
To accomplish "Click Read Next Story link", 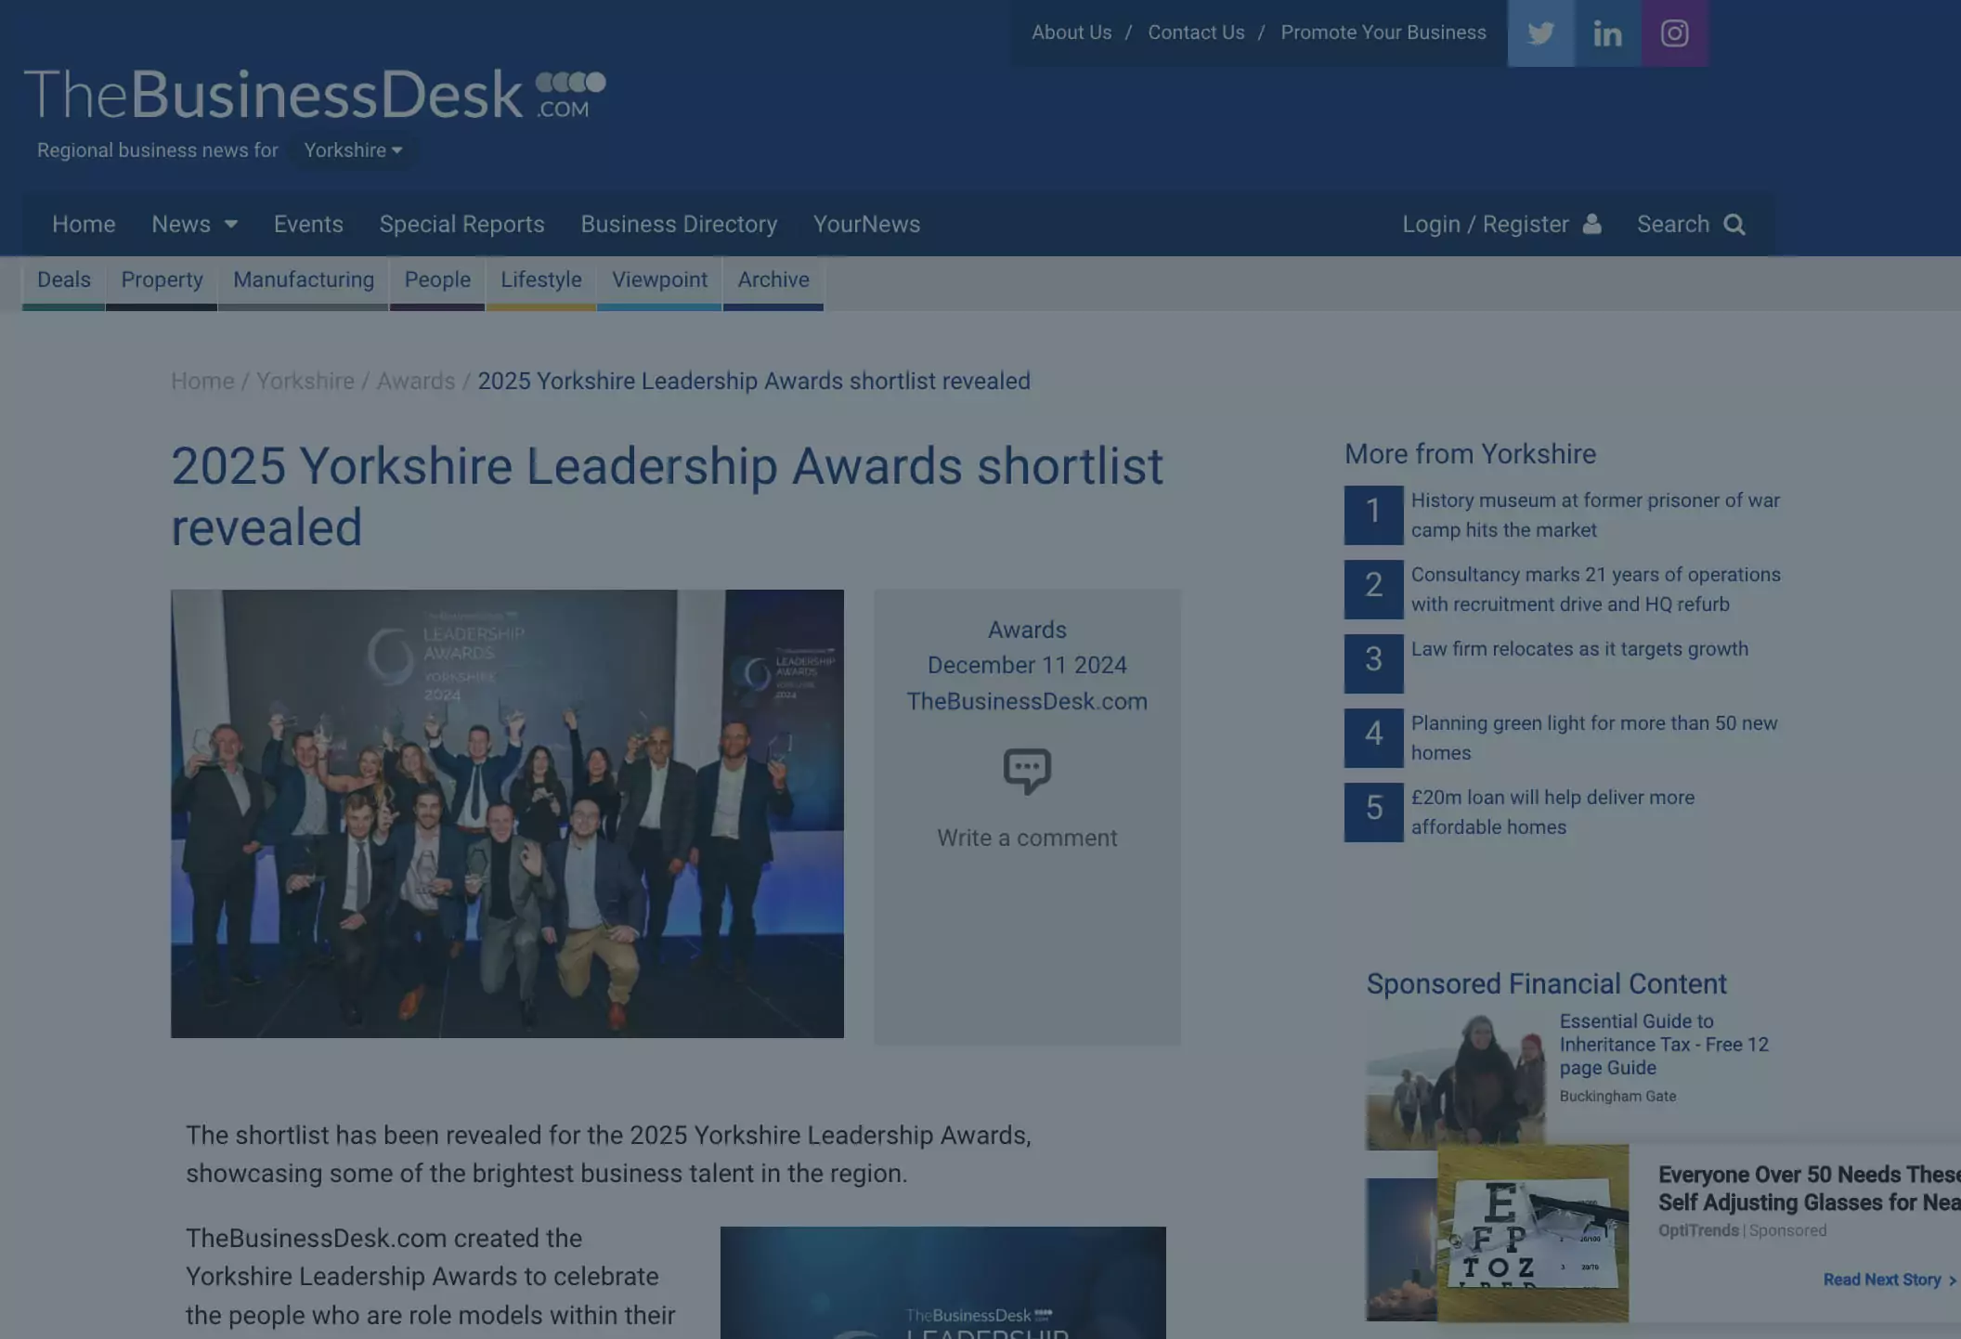I will click(1890, 1280).
